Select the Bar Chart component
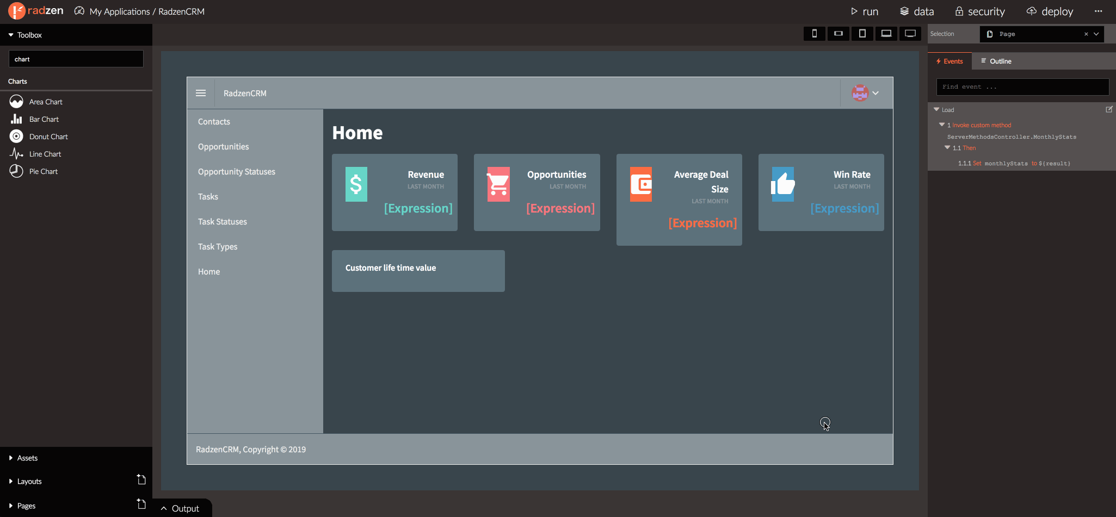The image size is (1116, 517). (44, 119)
